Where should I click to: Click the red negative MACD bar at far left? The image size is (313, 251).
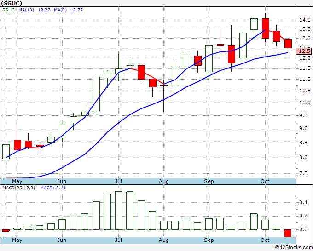tap(6, 230)
